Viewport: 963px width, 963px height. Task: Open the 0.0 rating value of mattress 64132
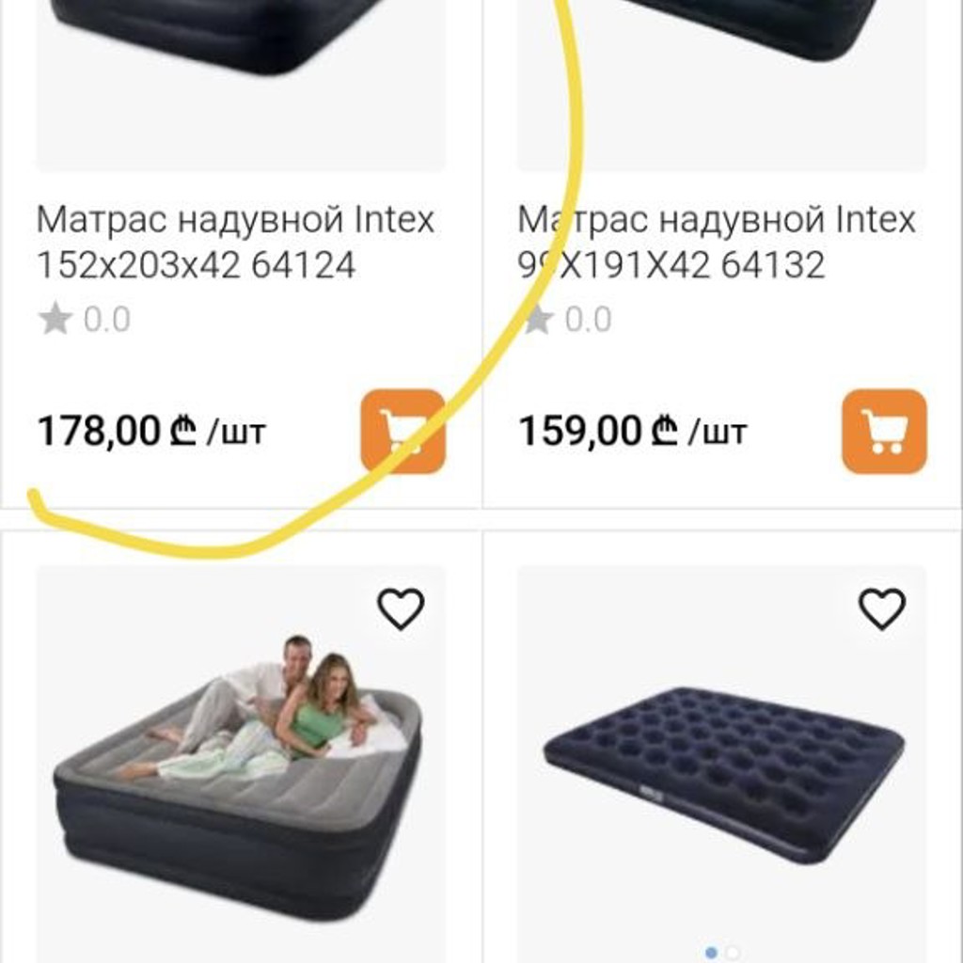point(589,320)
